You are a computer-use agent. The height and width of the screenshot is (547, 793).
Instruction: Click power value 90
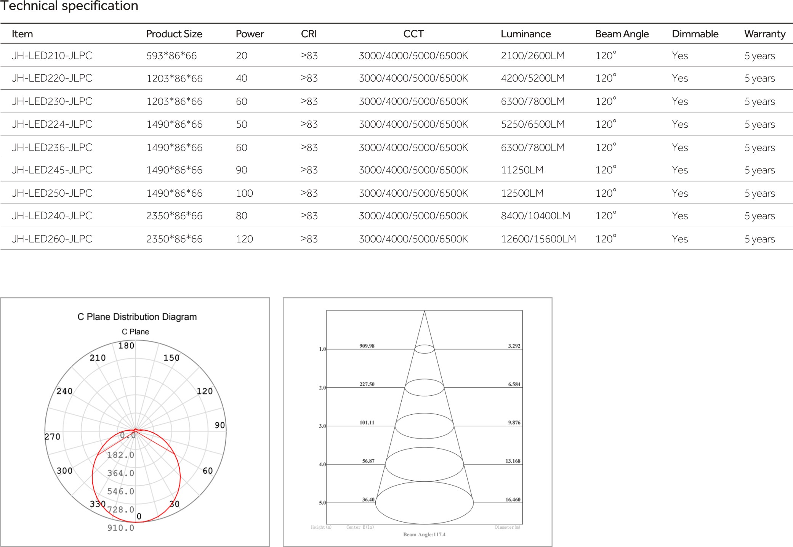click(242, 170)
